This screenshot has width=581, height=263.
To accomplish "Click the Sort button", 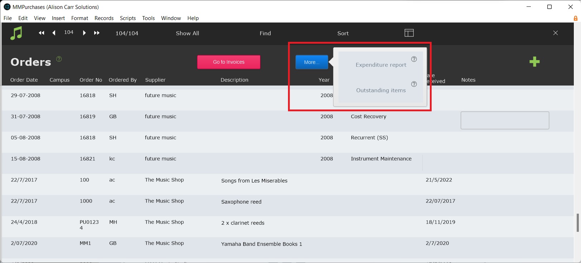I will pos(343,33).
